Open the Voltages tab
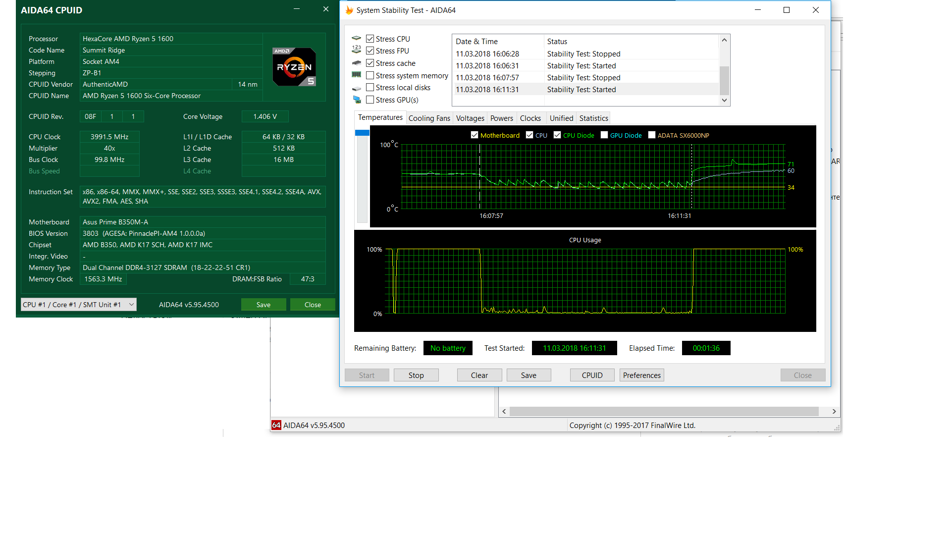This screenshot has width=951, height=535. pyautogui.click(x=470, y=118)
